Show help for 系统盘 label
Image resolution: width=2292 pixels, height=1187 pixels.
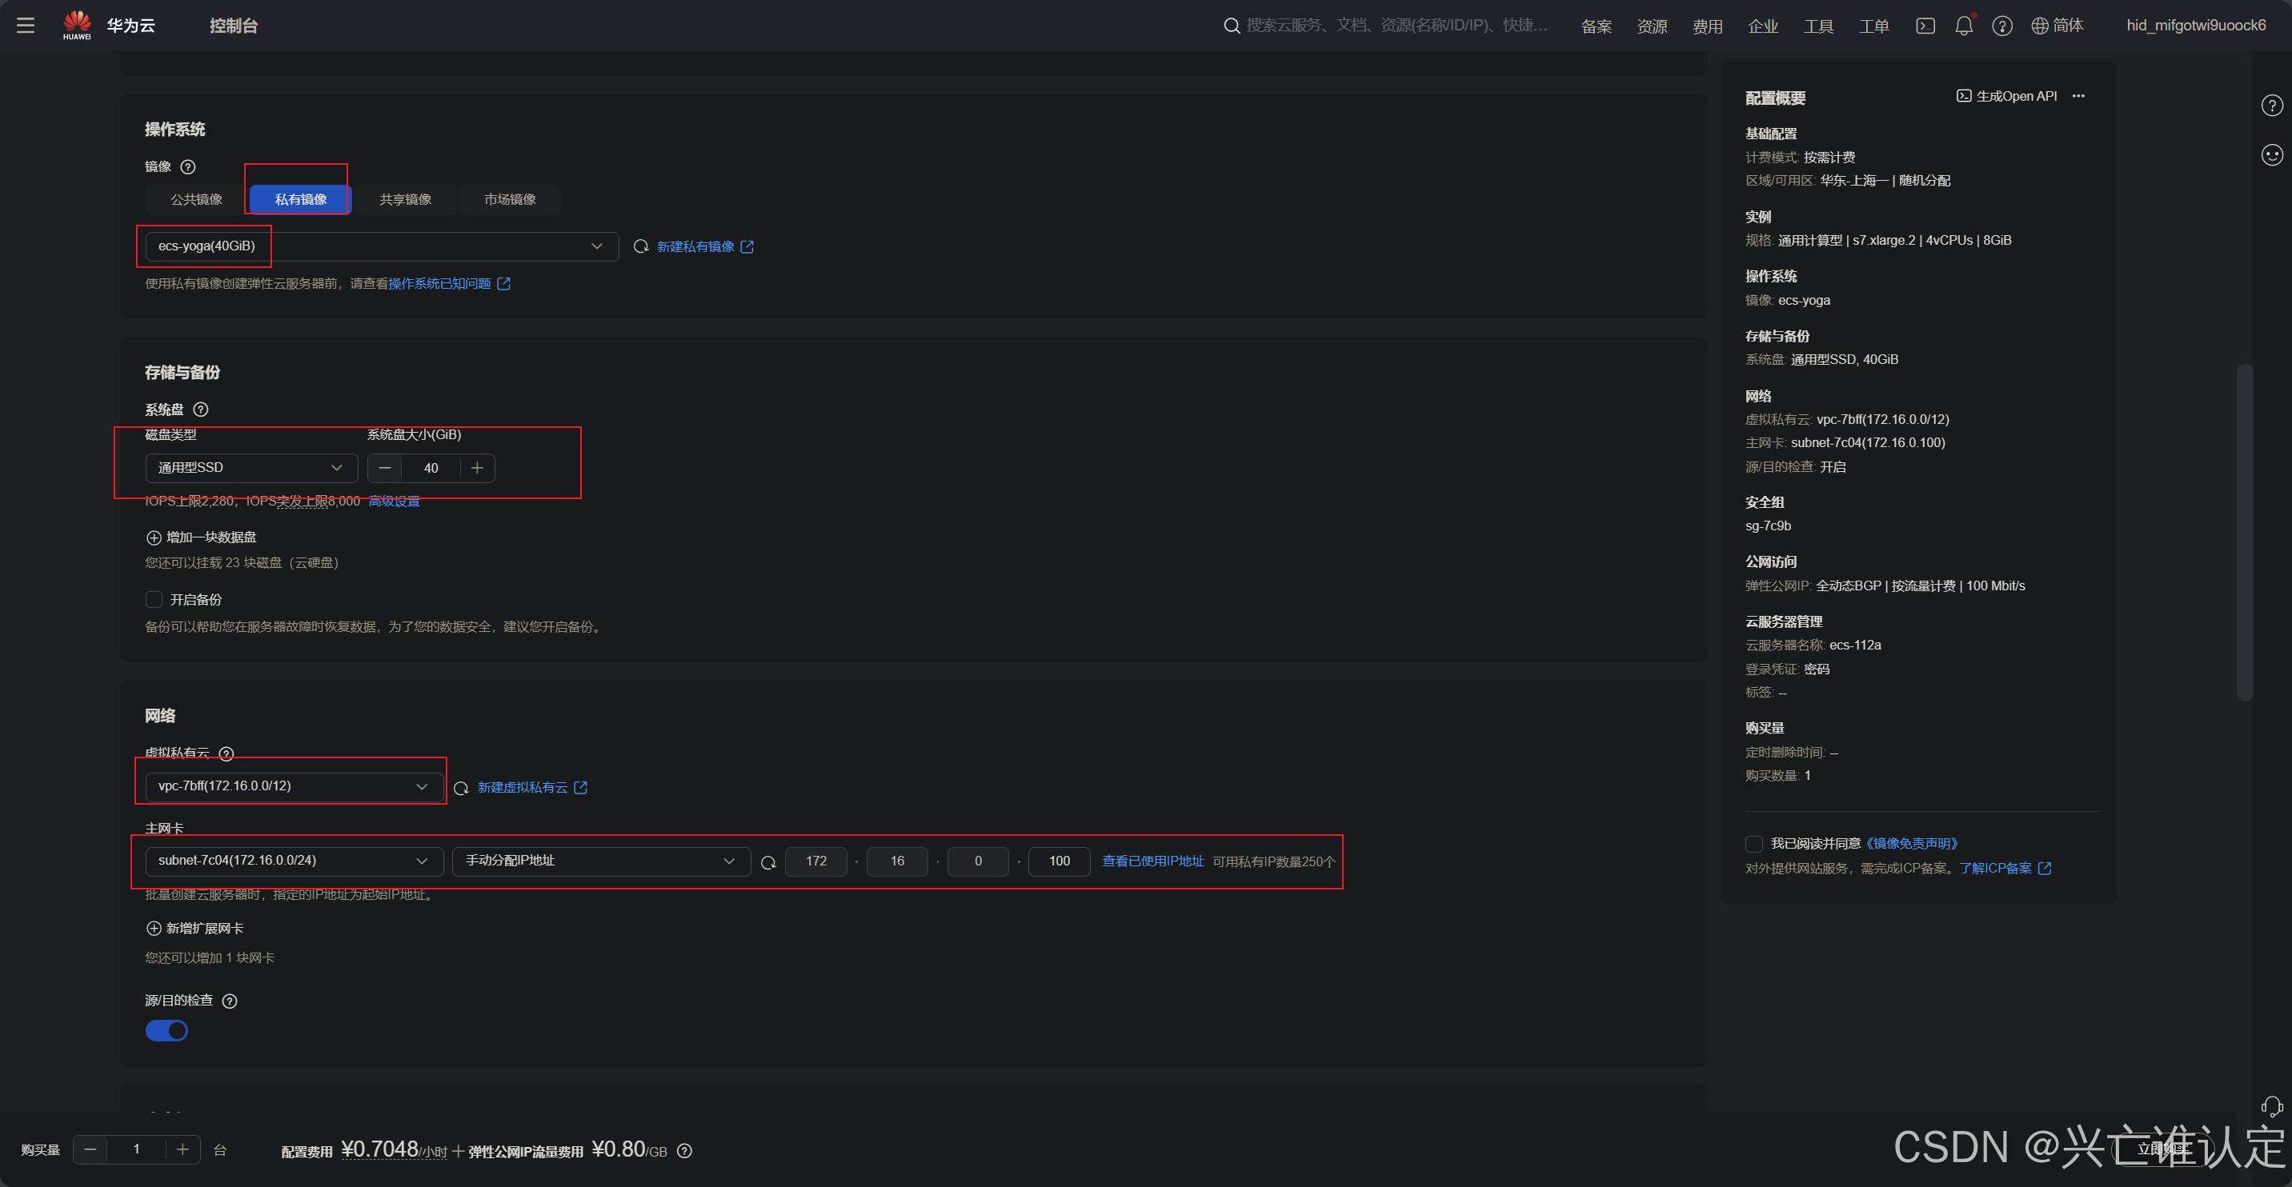click(x=201, y=410)
